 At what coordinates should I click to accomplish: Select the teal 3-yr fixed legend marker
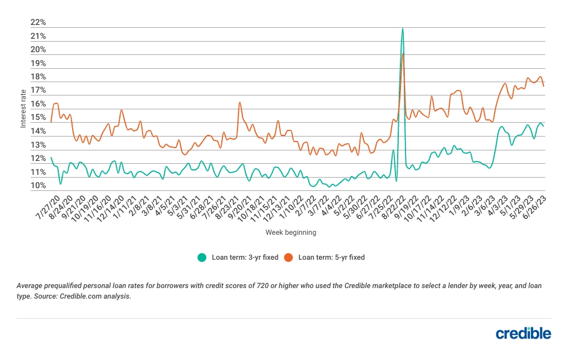click(202, 257)
